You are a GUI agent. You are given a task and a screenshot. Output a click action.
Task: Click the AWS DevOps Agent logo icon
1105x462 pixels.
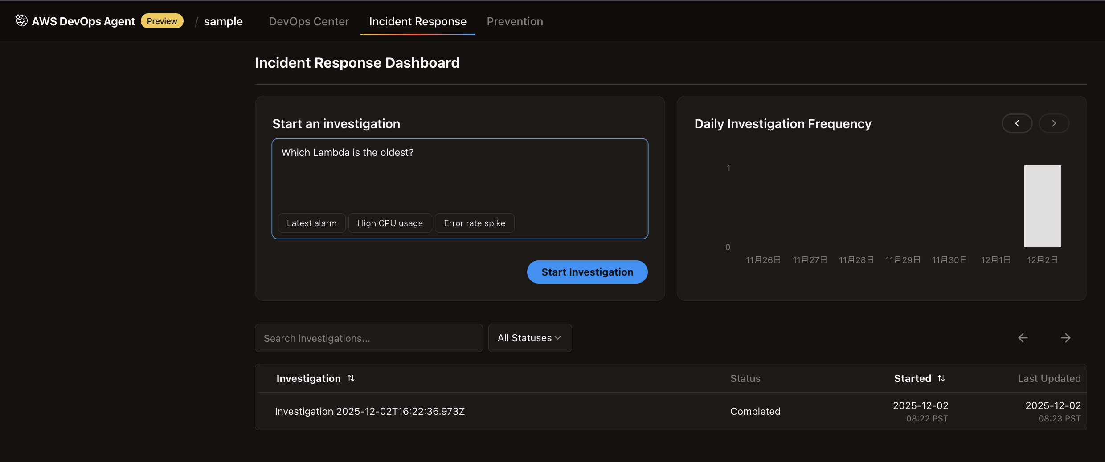click(x=21, y=20)
